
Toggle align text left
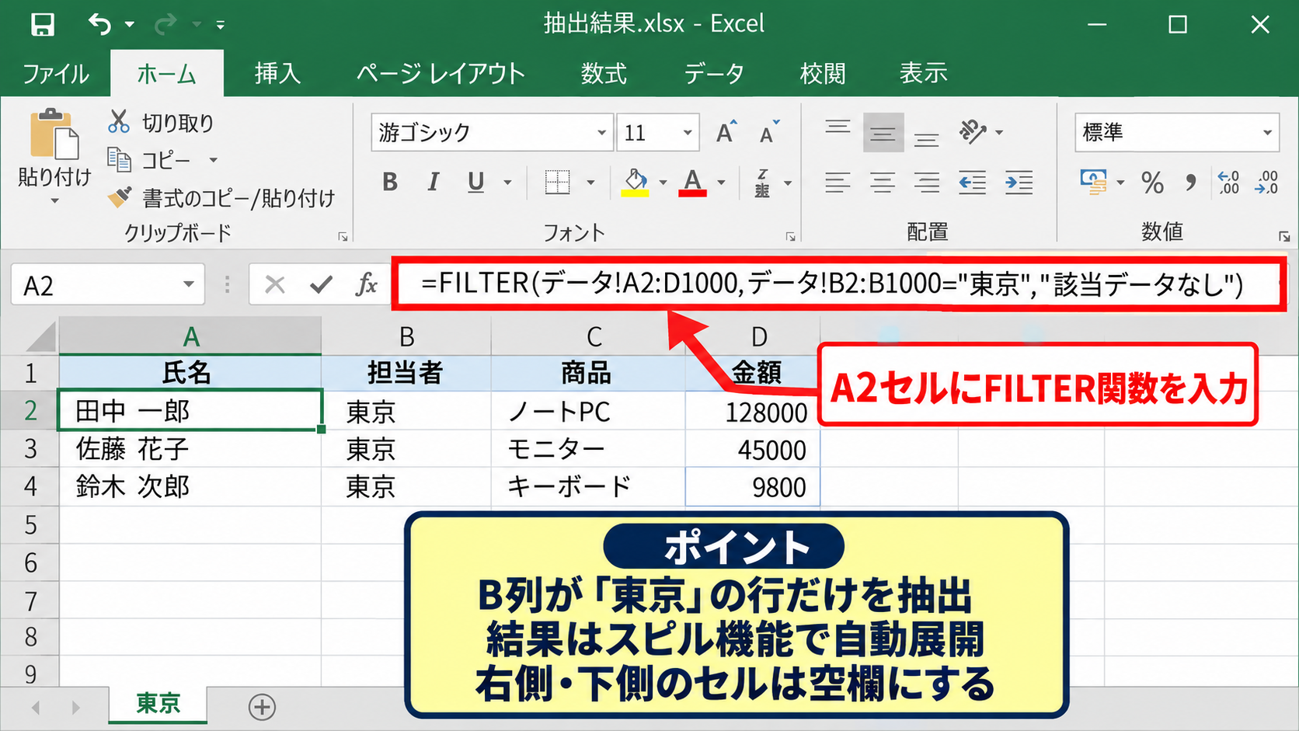838,183
